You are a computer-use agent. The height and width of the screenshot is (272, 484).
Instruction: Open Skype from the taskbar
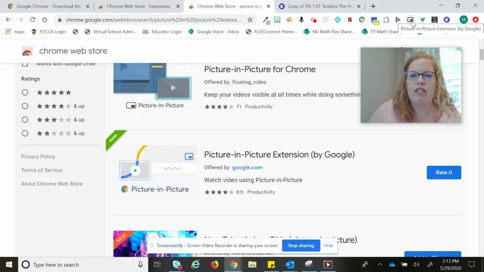coord(177,264)
